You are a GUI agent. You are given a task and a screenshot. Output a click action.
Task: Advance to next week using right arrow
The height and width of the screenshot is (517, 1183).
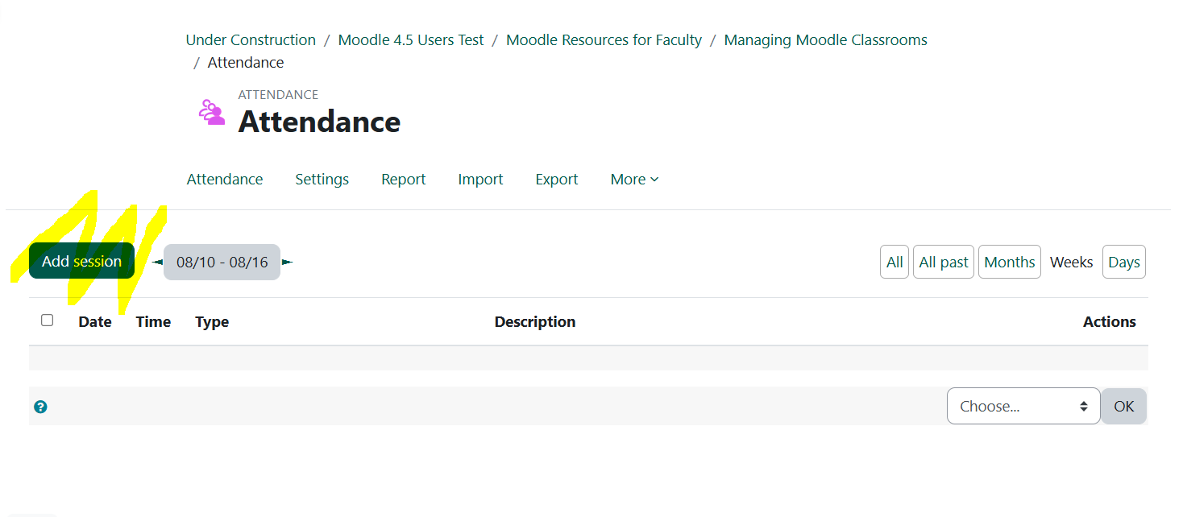pyautogui.click(x=288, y=262)
